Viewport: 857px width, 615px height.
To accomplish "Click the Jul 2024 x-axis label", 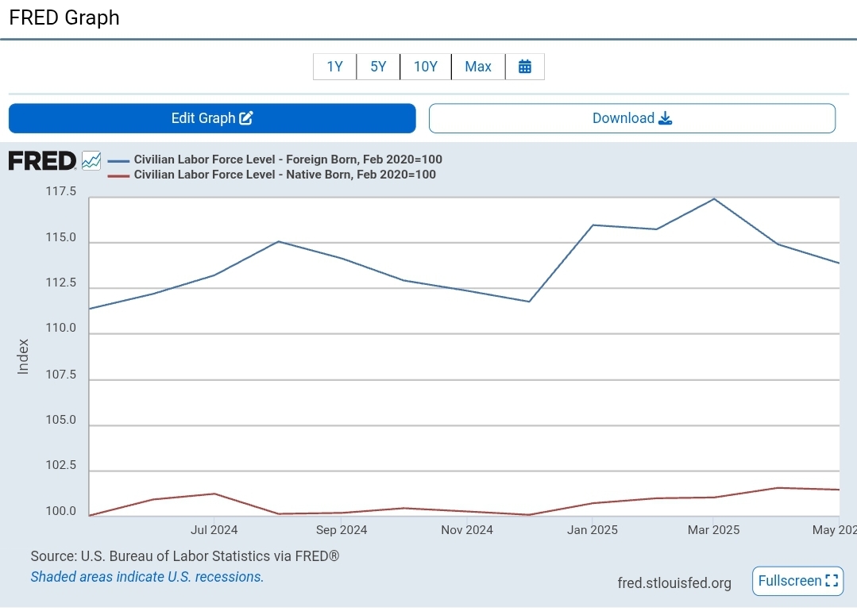I will coord(214,530).
